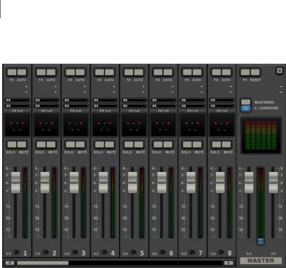Screen dimensions: 286x268
Task: Click the pan knob on track 7
Action: click(x=192, y=253)
